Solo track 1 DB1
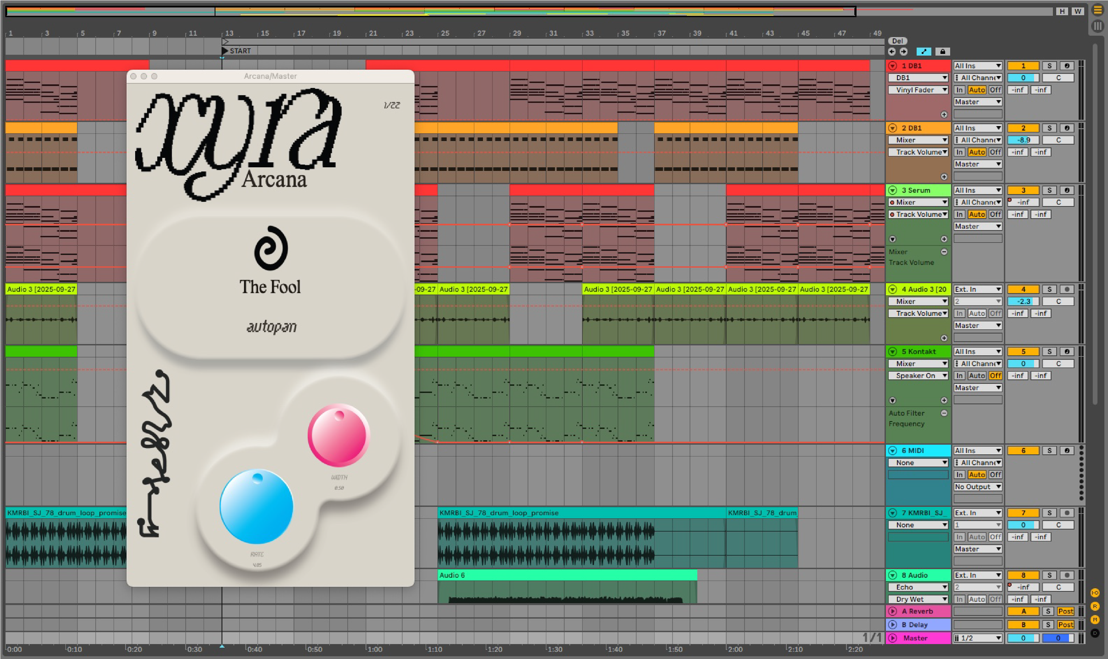 point(1049,66)
